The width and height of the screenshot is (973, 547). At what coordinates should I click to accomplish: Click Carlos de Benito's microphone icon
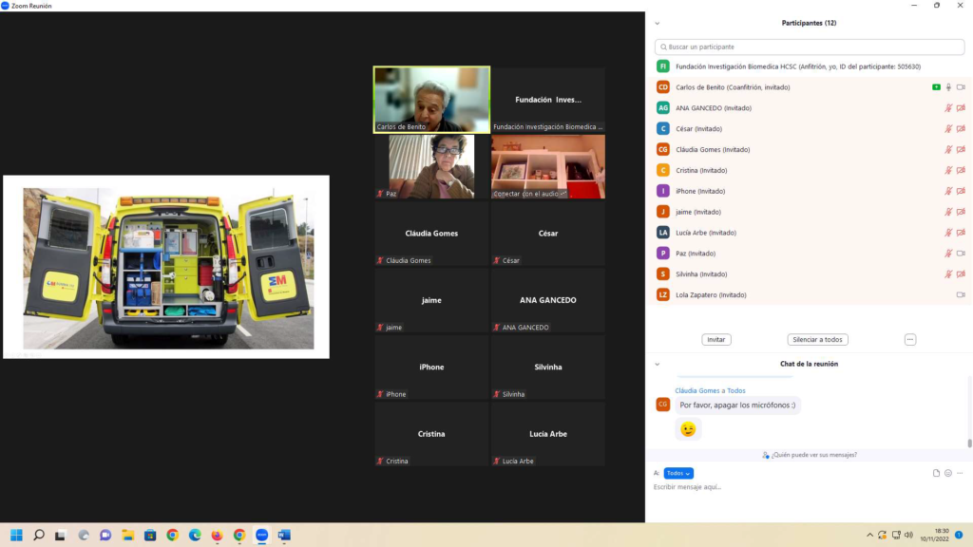click(948, 87)
